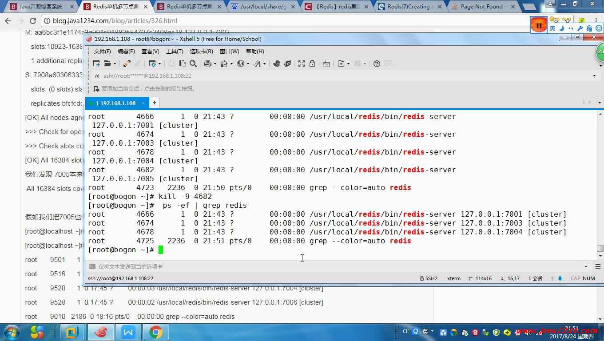Click the New session icon in Xshell toolbar
The width and height of the screenshot is (604, 341).
96,63
